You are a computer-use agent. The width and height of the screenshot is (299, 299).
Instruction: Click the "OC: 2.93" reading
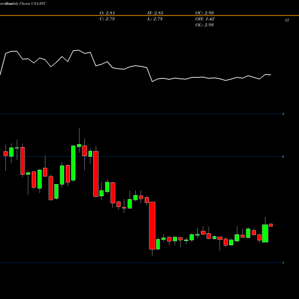[205, 13]
